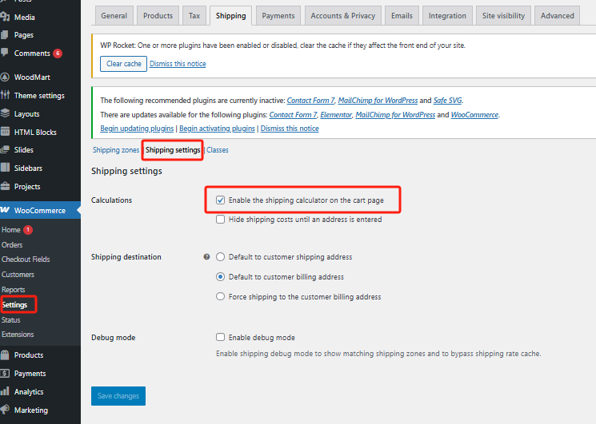Check Hide shipping costs until address entered

click(x=220, y=220)
